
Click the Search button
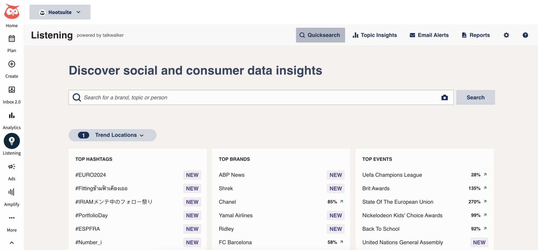[475, 97]
